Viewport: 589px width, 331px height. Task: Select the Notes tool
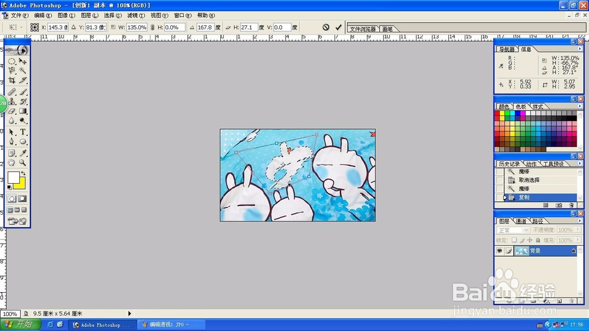click(12, 153)
